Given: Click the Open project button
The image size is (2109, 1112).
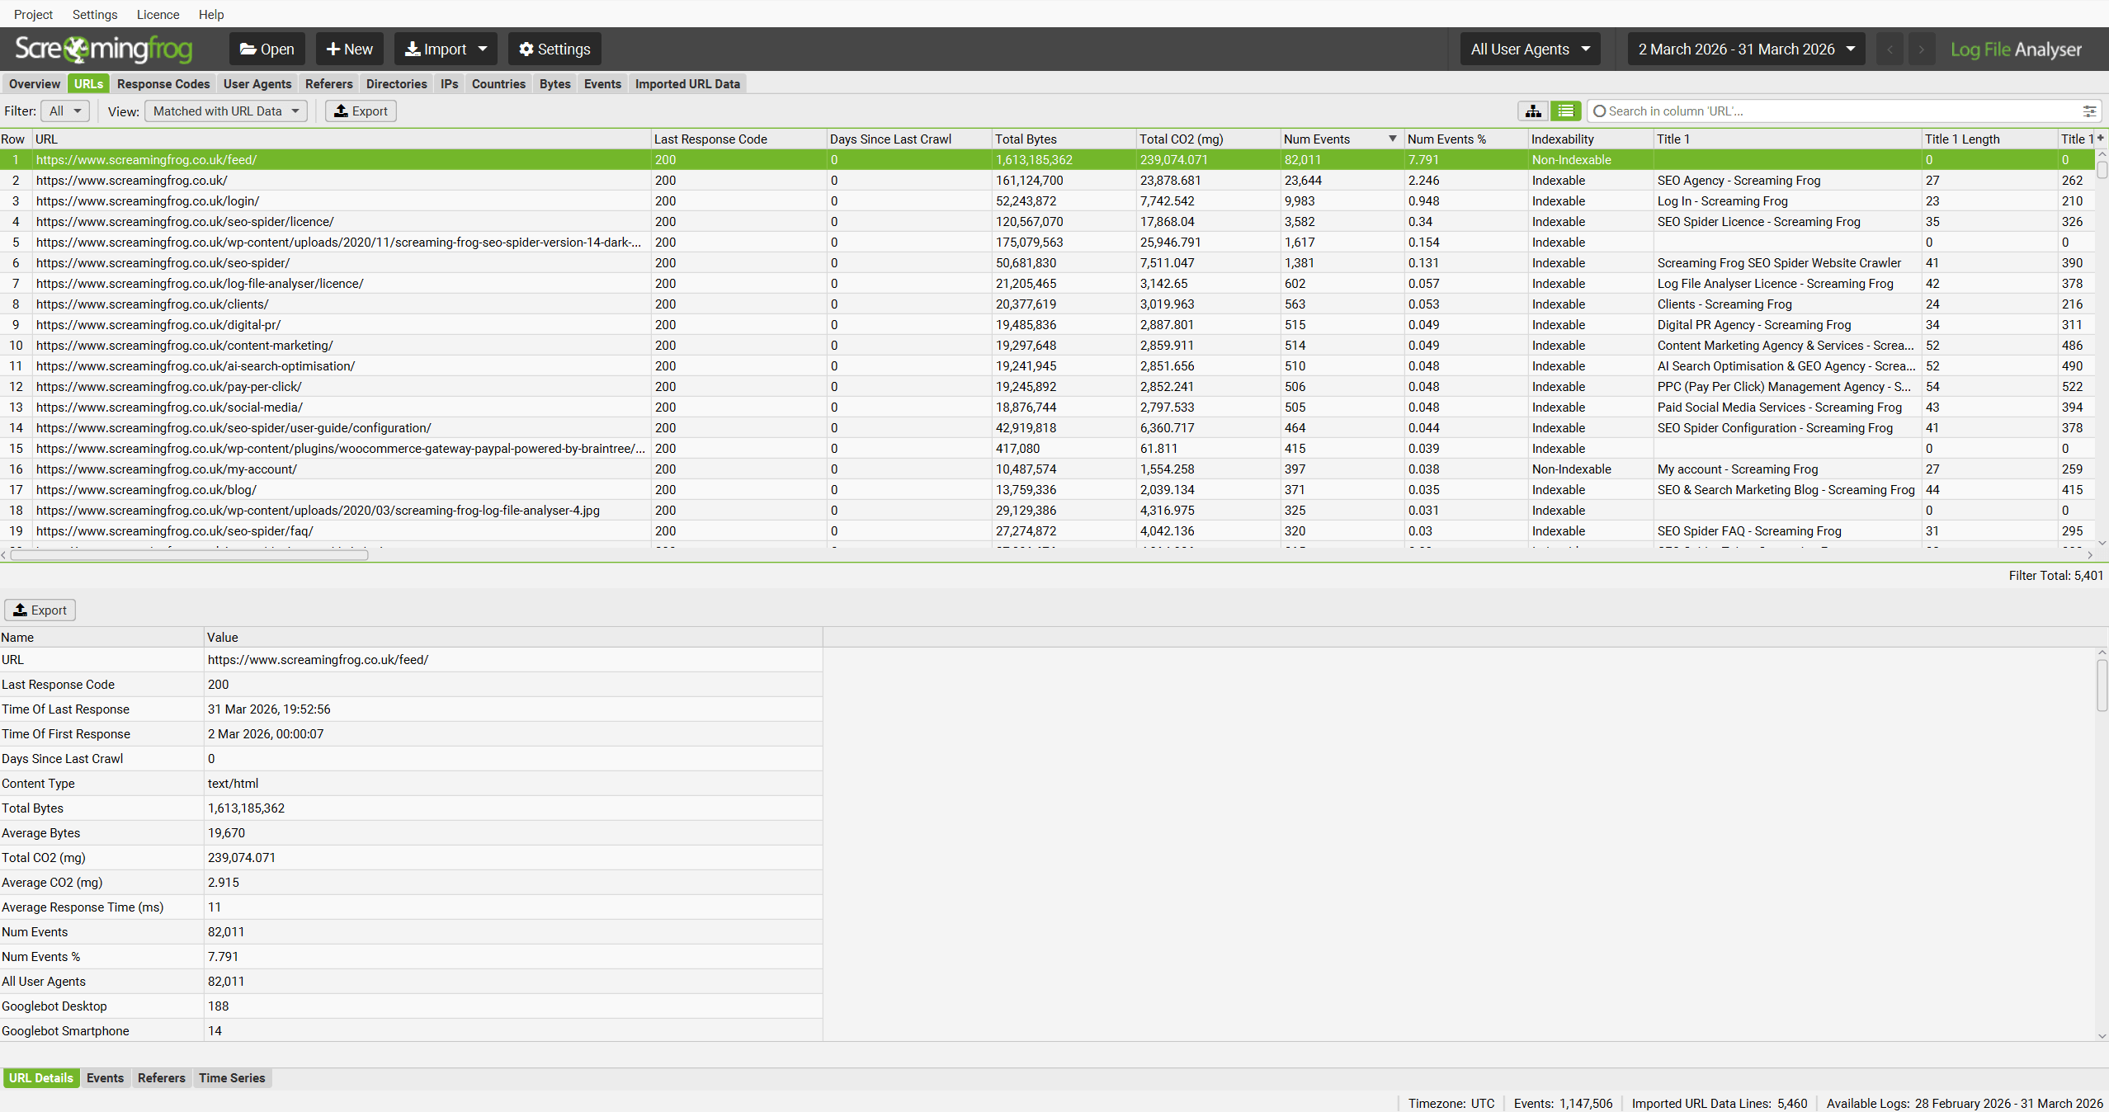Looking at the screenshot, I should (267, 49).
